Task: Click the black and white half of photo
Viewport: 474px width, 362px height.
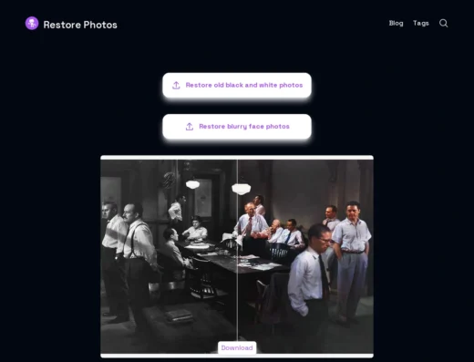Action: (169, 256)
